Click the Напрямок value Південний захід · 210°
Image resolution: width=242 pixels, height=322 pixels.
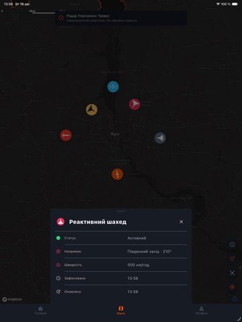pyautogui.click(x=149, y=252)
